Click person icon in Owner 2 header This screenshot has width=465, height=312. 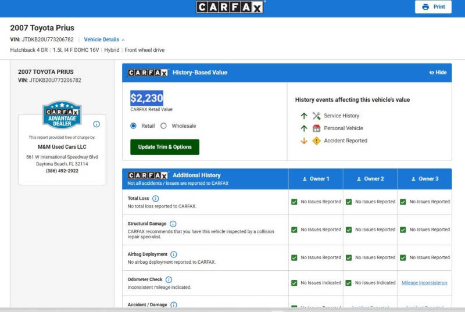point(359,179)
